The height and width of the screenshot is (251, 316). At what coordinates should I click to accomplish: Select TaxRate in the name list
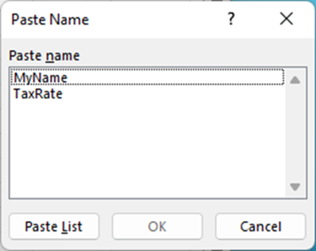pyautogui.click(x=38, y=94)
